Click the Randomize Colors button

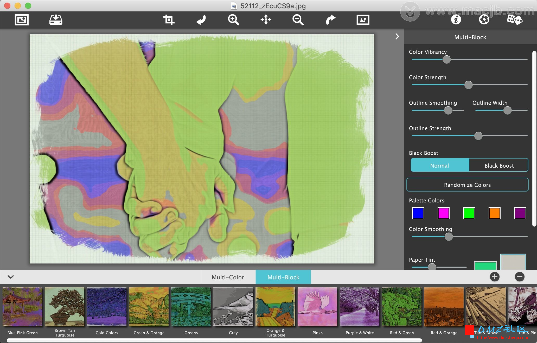tap(467, 185)
